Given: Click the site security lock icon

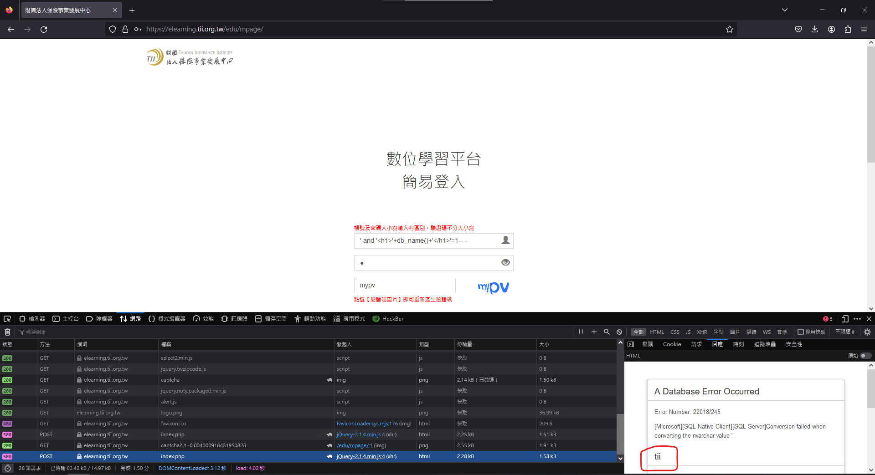Looking at the screenshot, I should (x=125, y=29).
